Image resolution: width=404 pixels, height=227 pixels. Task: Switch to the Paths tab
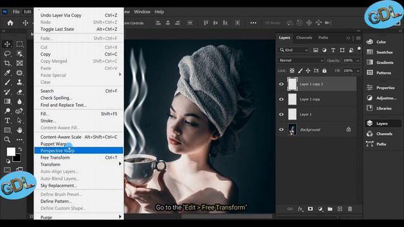(323, 38)
